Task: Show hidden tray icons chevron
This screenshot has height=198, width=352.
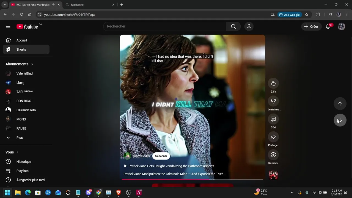Action: [292, 193]
